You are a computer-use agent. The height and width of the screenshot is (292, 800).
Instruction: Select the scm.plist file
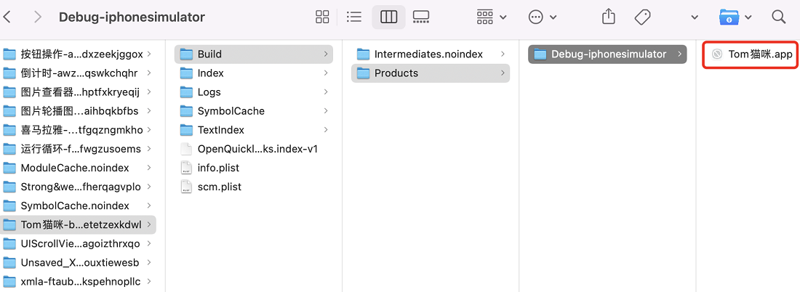coord(254,187)
